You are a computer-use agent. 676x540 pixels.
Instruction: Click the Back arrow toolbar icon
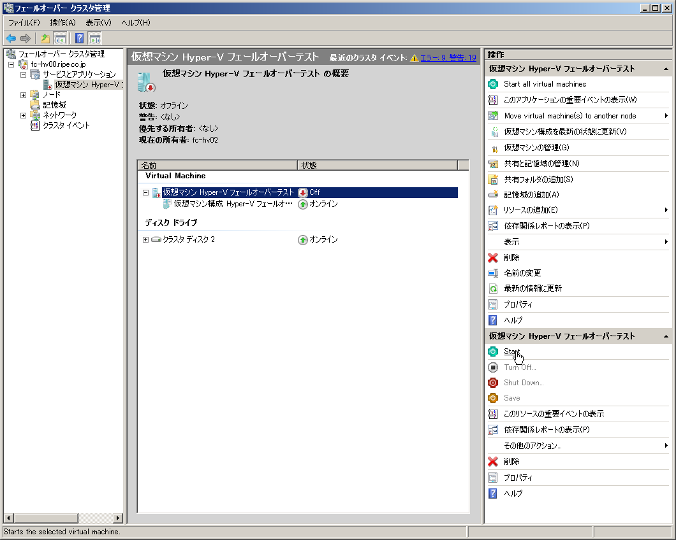click(11, 38)
